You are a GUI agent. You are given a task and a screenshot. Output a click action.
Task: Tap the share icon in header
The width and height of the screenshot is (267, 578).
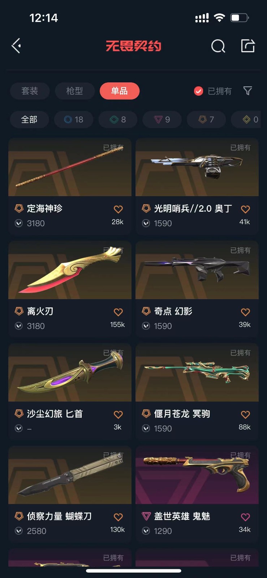pyautogui.click(x=248, y=46)
